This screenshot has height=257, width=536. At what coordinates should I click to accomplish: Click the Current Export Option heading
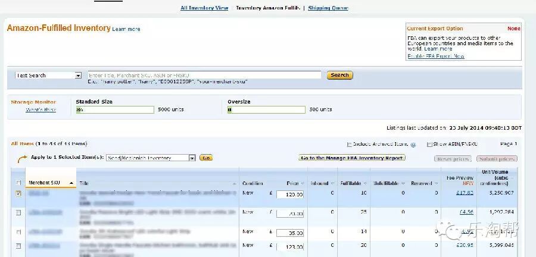pos(435,29)
